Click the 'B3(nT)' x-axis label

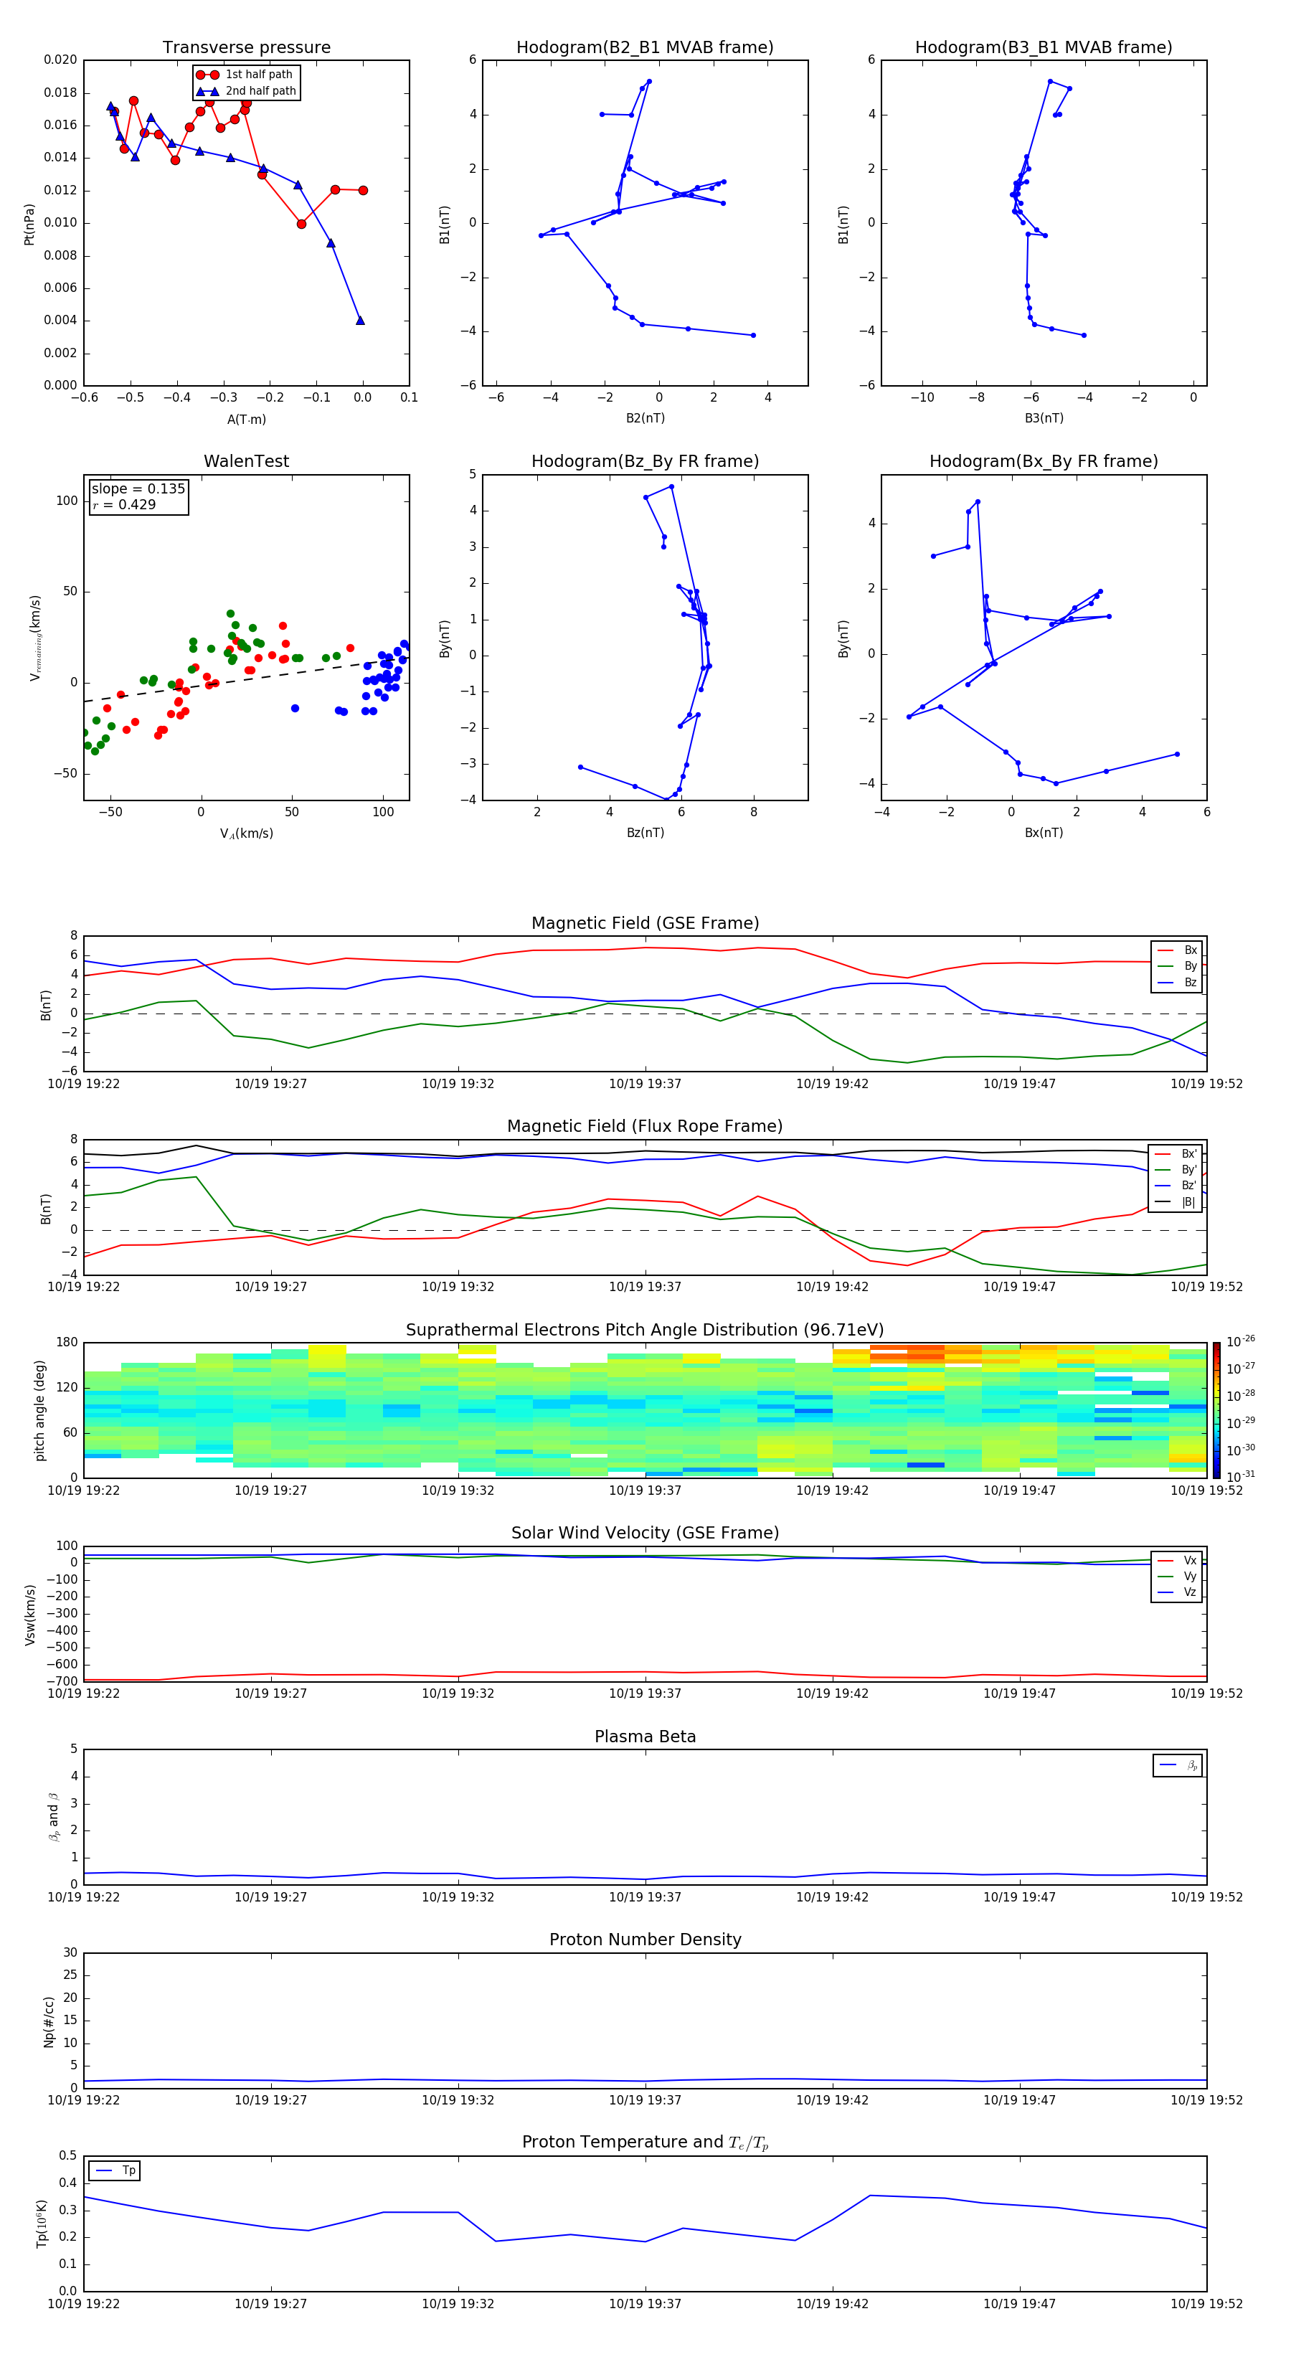tap(1044, 418)
